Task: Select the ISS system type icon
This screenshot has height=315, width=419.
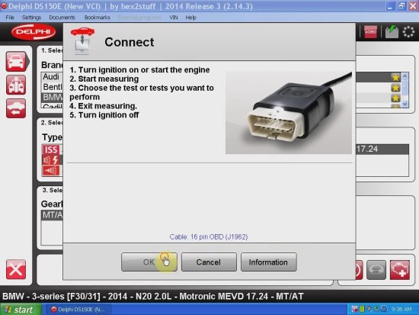Action: [x=51, y=149]
